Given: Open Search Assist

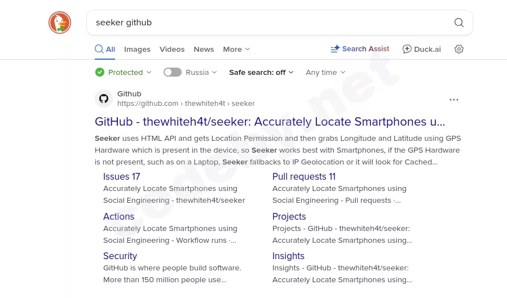Looking at the screenshot, I should coord(360,49).
